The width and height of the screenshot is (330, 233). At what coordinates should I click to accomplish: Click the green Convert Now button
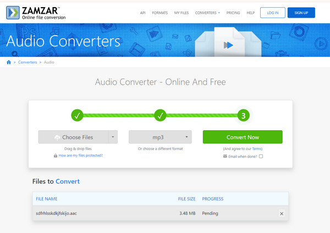point(243,137)
